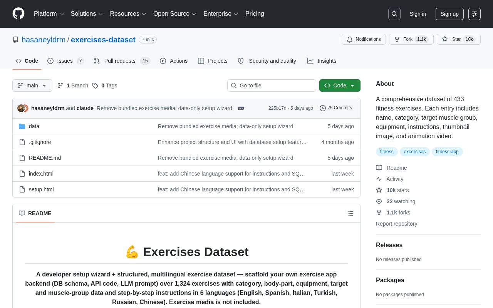Click the bell Notifications button
Image resolution: width=493 pixels, height=308 pixels.
364,39
